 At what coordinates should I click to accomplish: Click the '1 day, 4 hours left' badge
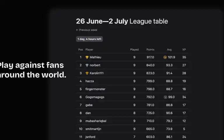point(90,39)
